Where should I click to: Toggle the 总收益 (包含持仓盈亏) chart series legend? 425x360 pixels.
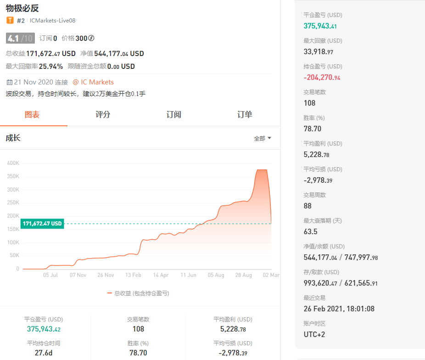[x=138, y=293]
